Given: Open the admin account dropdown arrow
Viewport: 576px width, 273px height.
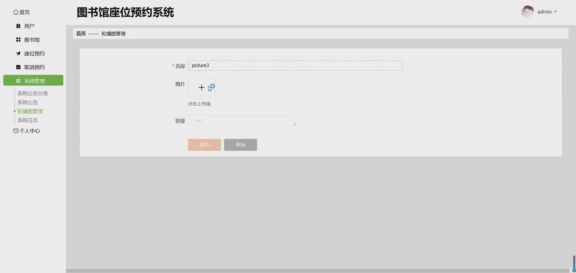Looking at the screenshot, I should click(x=556, y=12).
